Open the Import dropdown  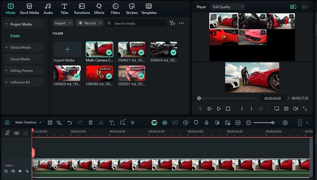[63, 23]
